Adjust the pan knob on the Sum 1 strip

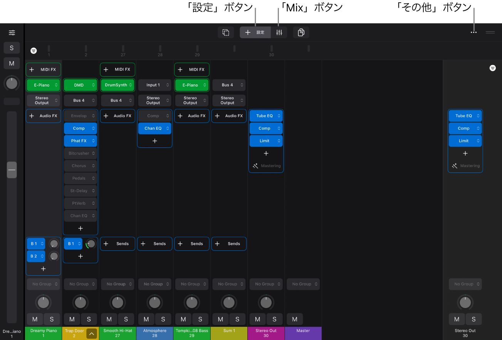pos(229,302)
